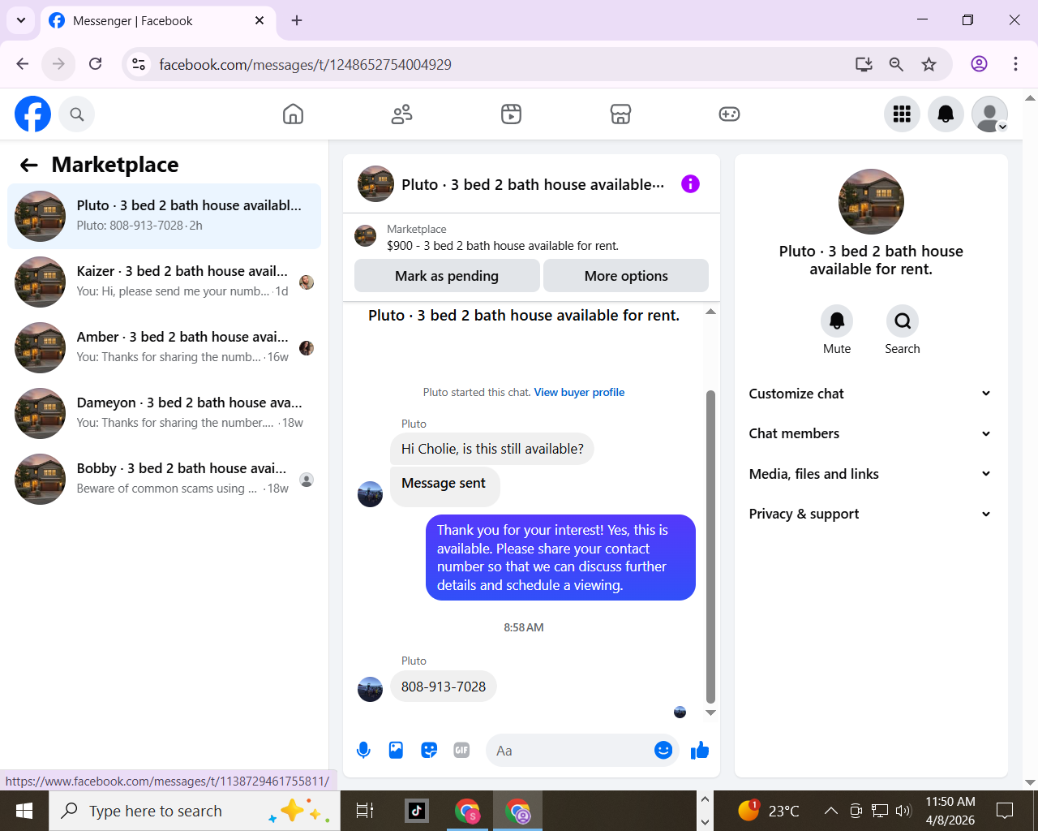This screenshot has height=831, width=1038.
Task: Click the More options button
Action: pyautogui.click(x=626, y=276)
